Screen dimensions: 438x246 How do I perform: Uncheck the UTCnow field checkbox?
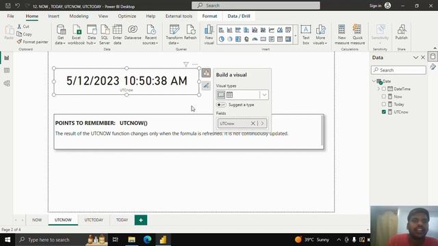(383, 112)
